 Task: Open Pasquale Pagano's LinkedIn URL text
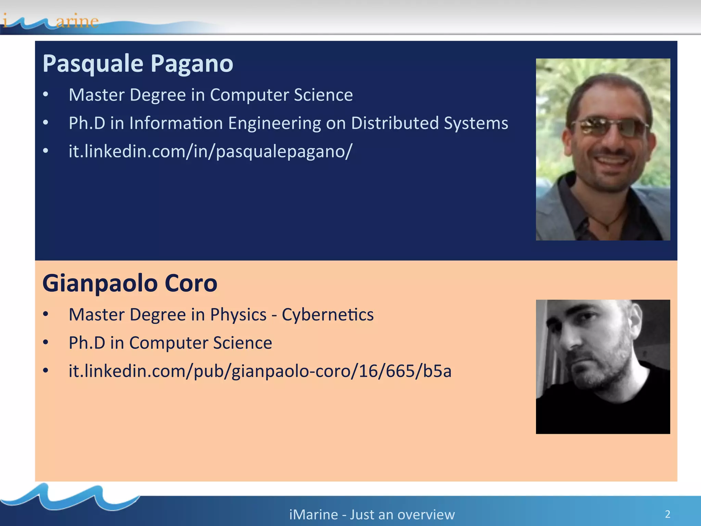coord(210,151)
